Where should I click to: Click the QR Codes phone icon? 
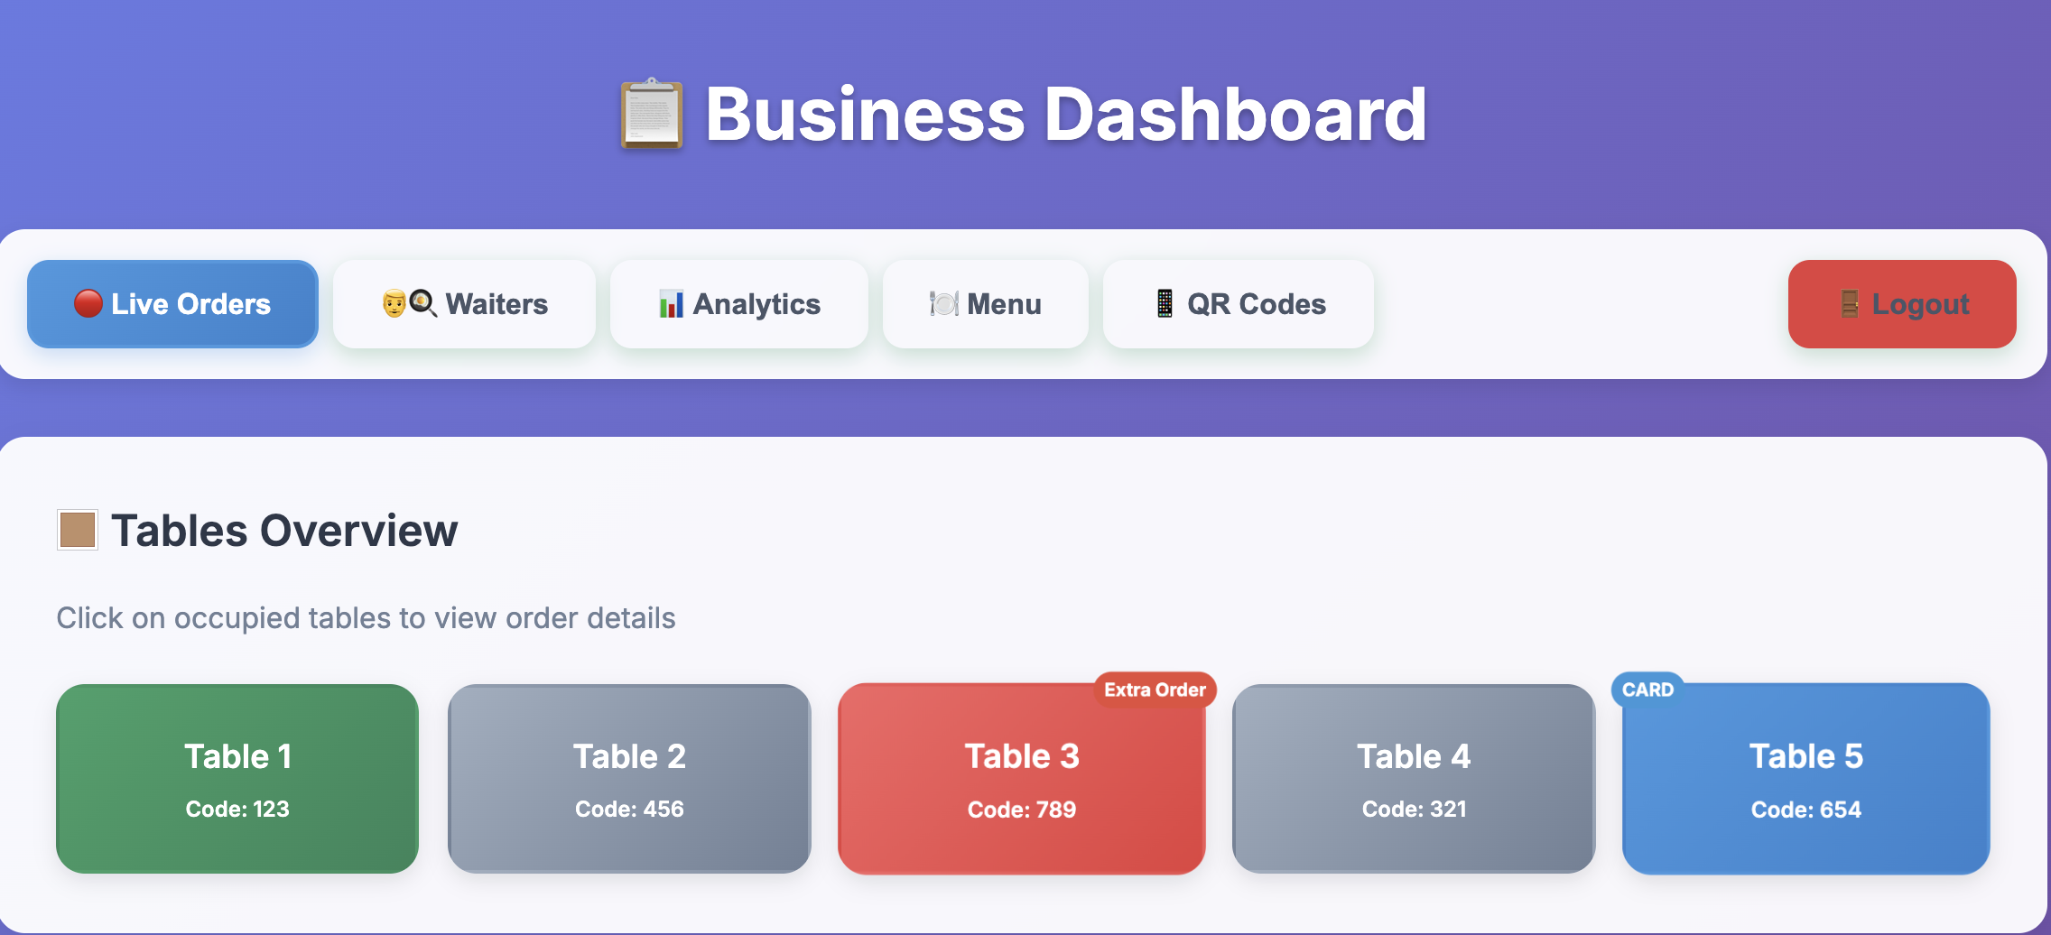point(1165,304)
